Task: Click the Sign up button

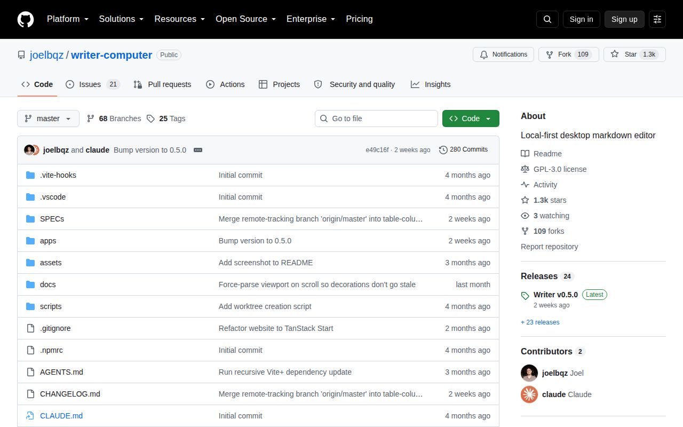Action: click(x=624, y=19)
